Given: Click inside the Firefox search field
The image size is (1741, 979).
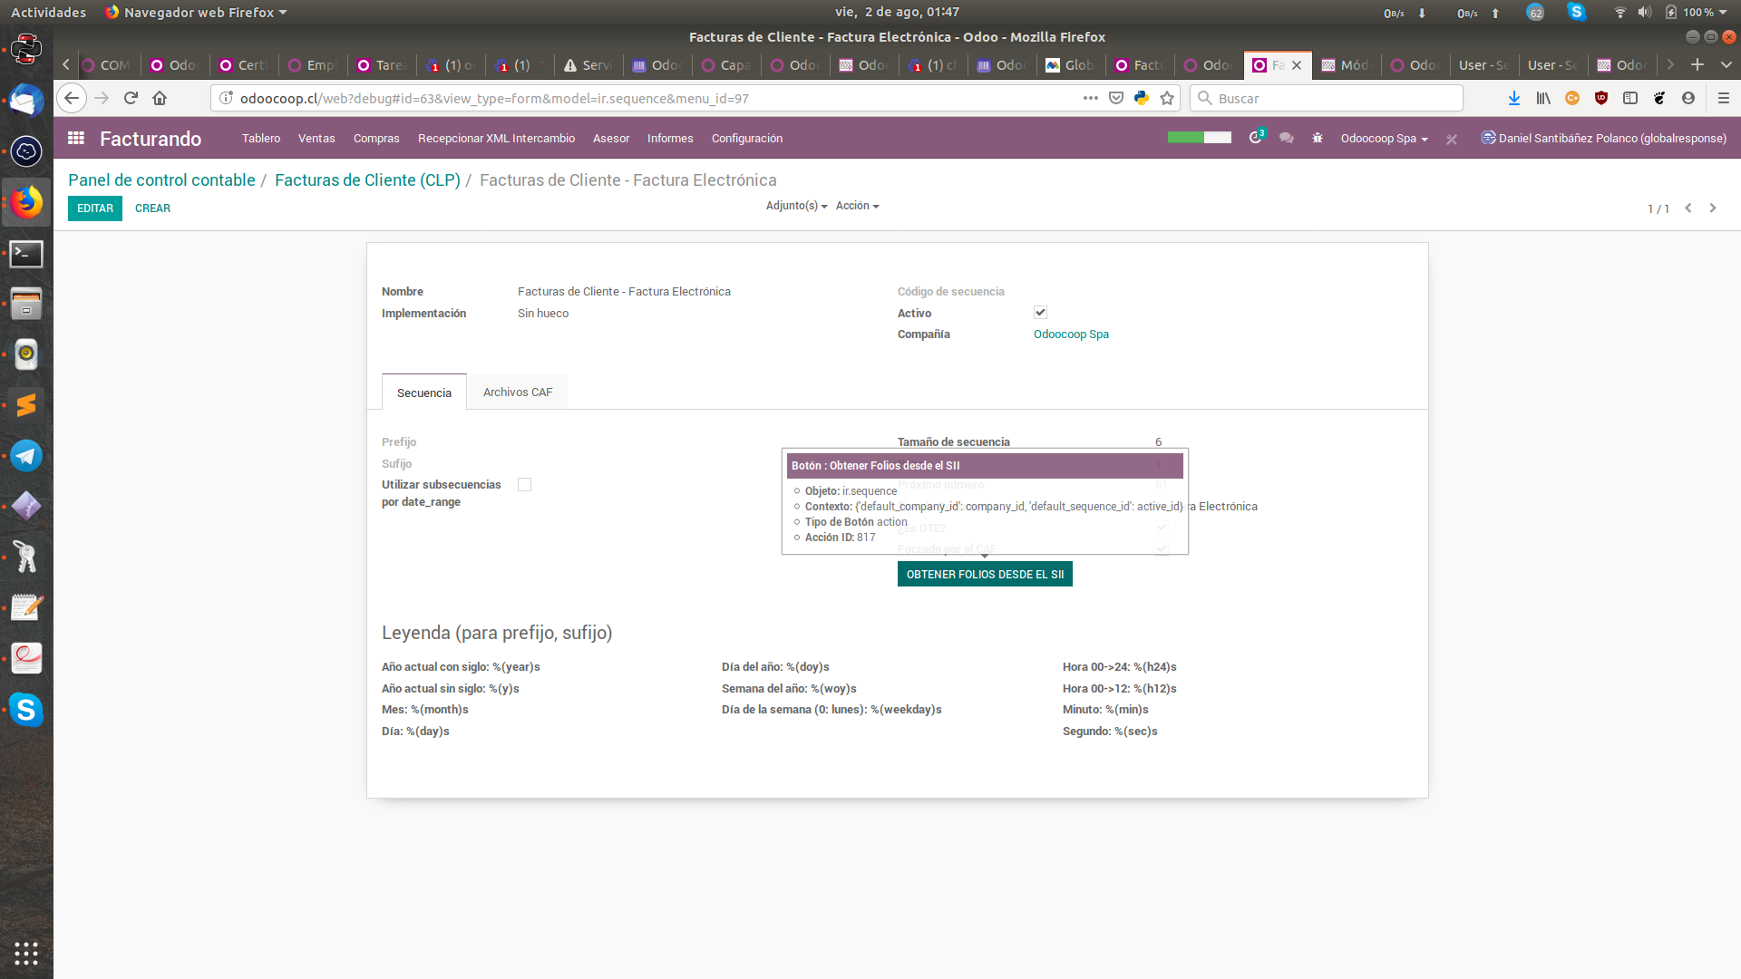Looking at the screenshot, I should click(x=1326, y=98).
